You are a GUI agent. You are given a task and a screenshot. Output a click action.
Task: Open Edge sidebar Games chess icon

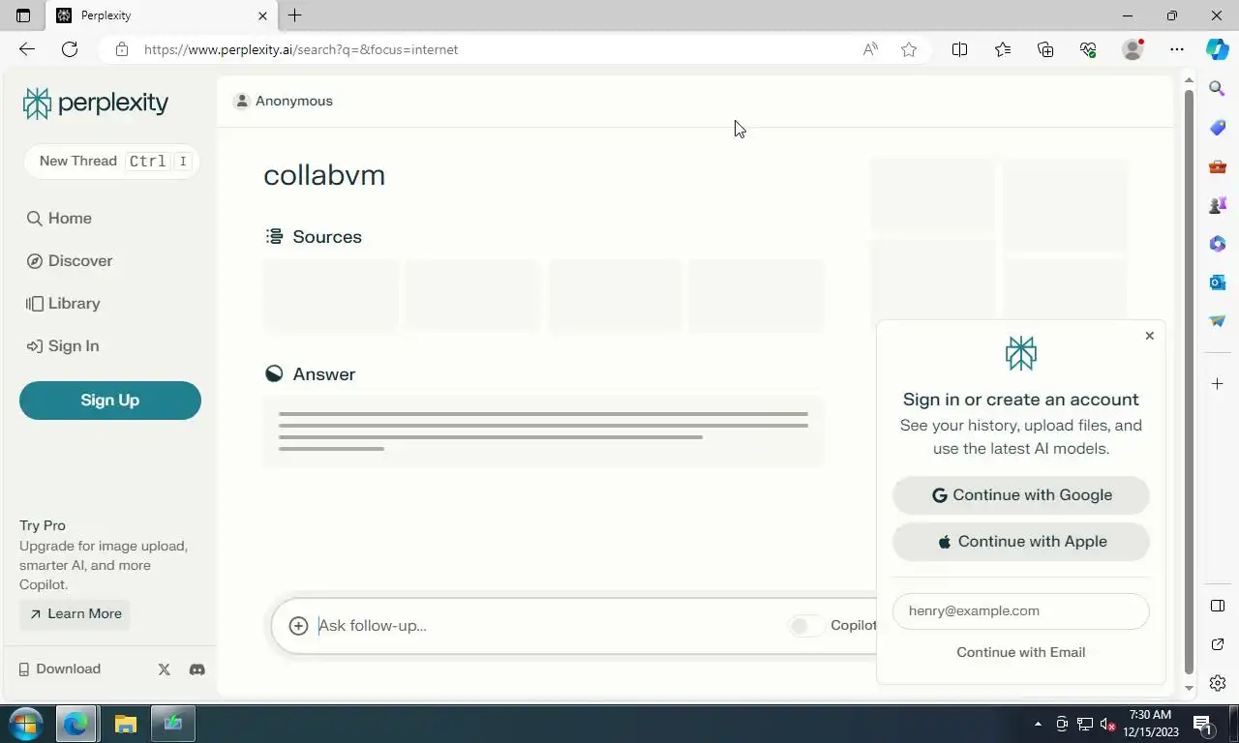[1218, 205]
